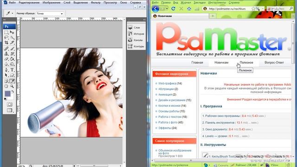Select the Clone Stamp tool

tap(6, 54)
